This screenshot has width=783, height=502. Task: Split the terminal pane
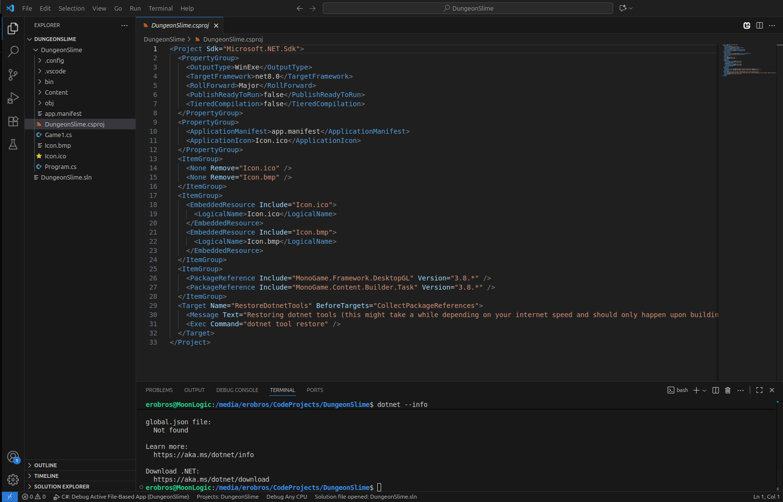click(x=715, y=390)
